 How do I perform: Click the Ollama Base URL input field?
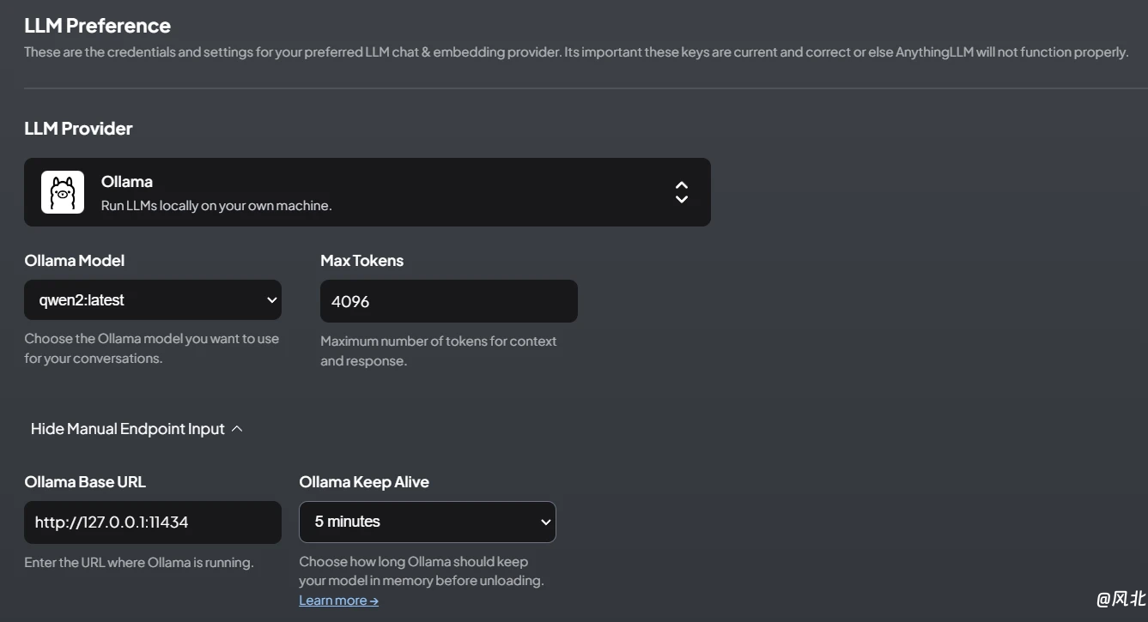pyautogui.click(x=153, y=522)
